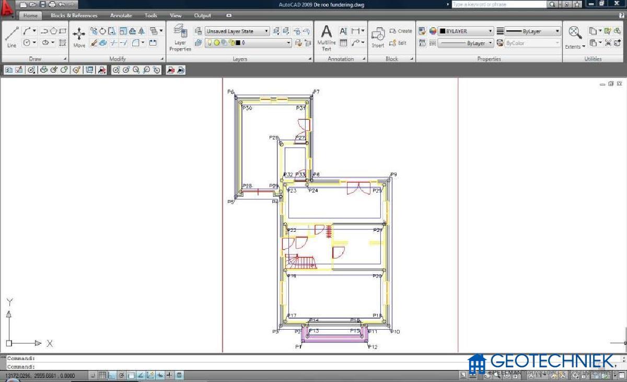Select the Line drawing tool

pyautogui.click(x=12, y=37)
